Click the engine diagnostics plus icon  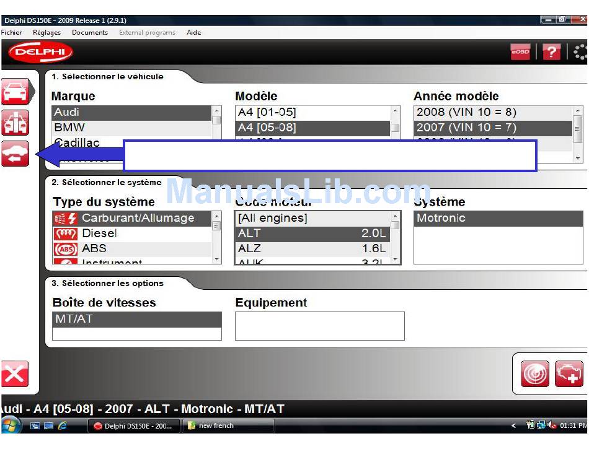click(x=569, y=373)
